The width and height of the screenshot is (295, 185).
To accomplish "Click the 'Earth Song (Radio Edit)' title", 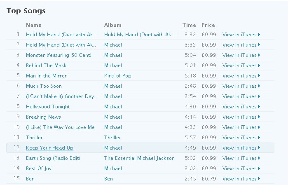I will pyautogui.click(x=53, y=158).
